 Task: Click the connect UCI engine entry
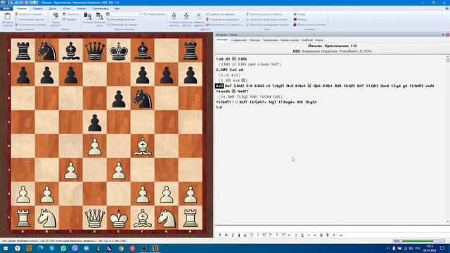(224, 25)
